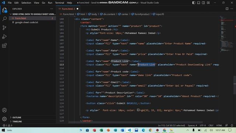Open errors and warnings in status bar
Screen dimensions: 236x133
(x=7, y=126)
